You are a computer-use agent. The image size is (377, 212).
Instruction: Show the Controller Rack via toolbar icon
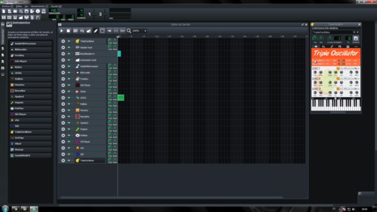tap(38, 17)
